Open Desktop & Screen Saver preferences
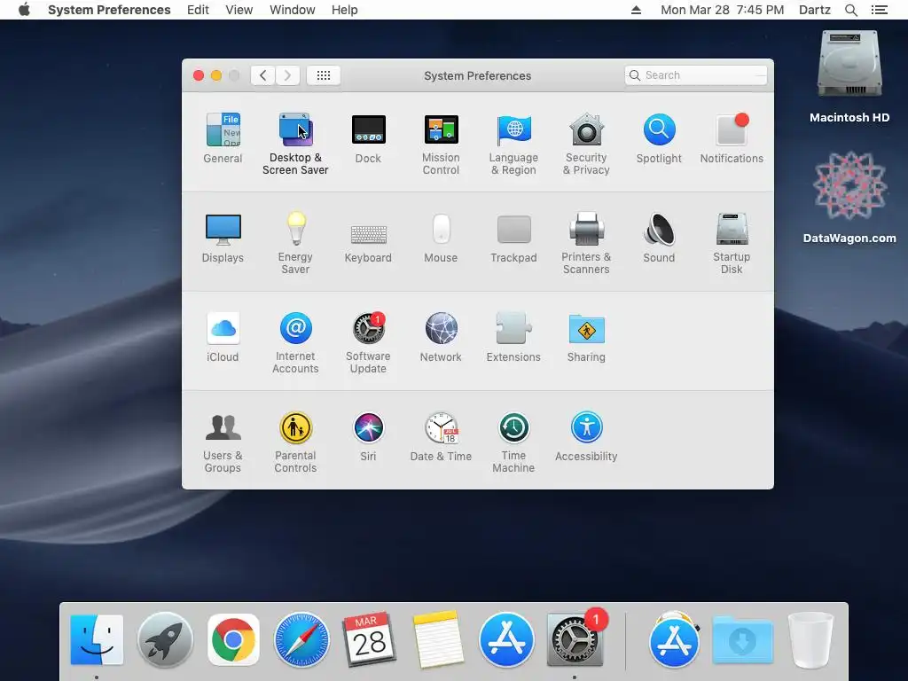This screenshot has width=908, height=681. click(x=295, y=144)
